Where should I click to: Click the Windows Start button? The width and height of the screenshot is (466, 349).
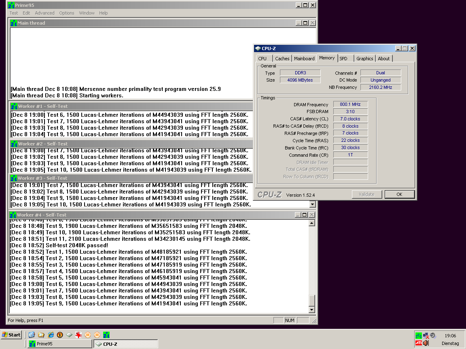click(11, 335)
